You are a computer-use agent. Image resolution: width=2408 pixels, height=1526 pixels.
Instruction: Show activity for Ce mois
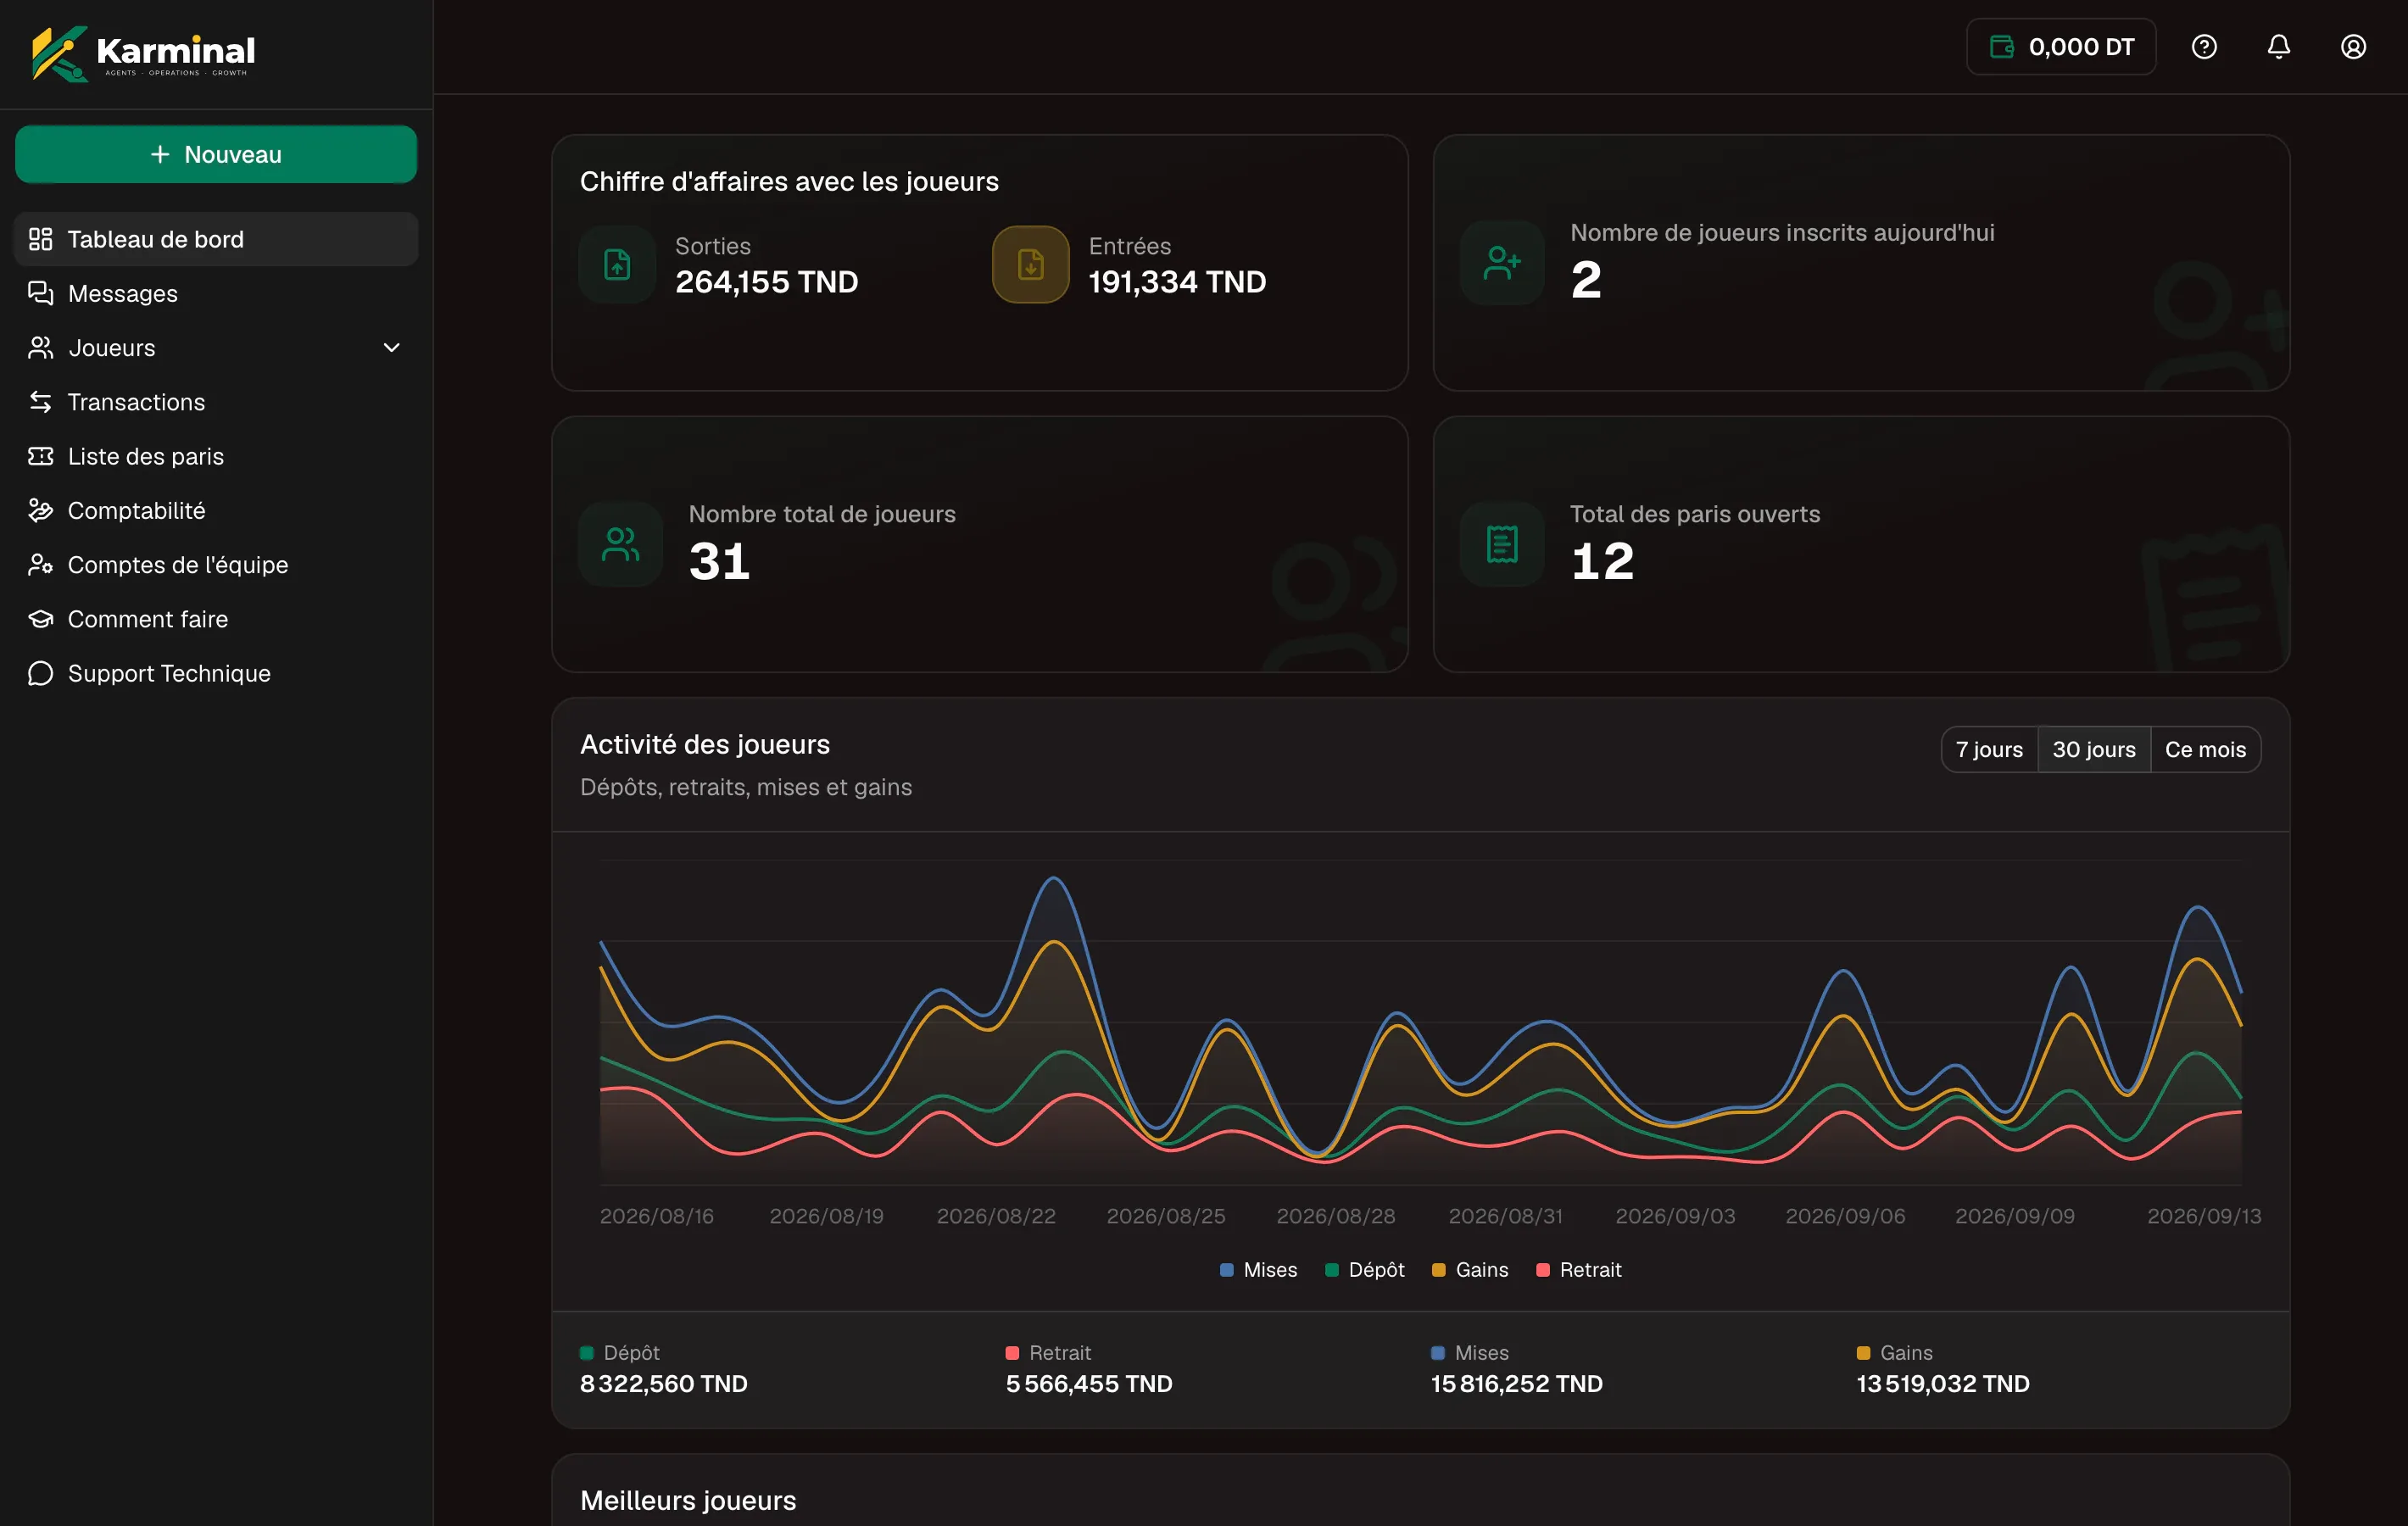point(2205,749)
